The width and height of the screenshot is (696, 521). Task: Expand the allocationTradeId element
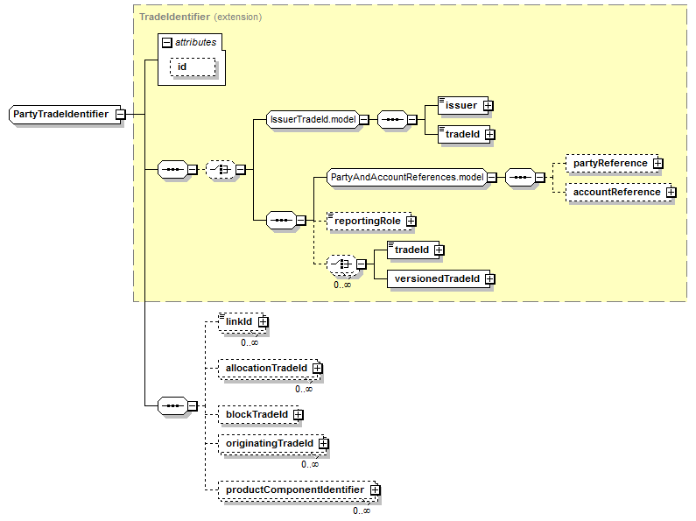pyautogui.click(x=318, y=369)
